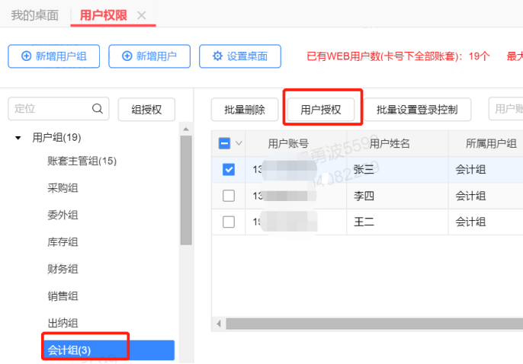Viewport: 523px width, 364px height.
Task: Click the vertical scrollbar of group list
Action: [186, 190]
